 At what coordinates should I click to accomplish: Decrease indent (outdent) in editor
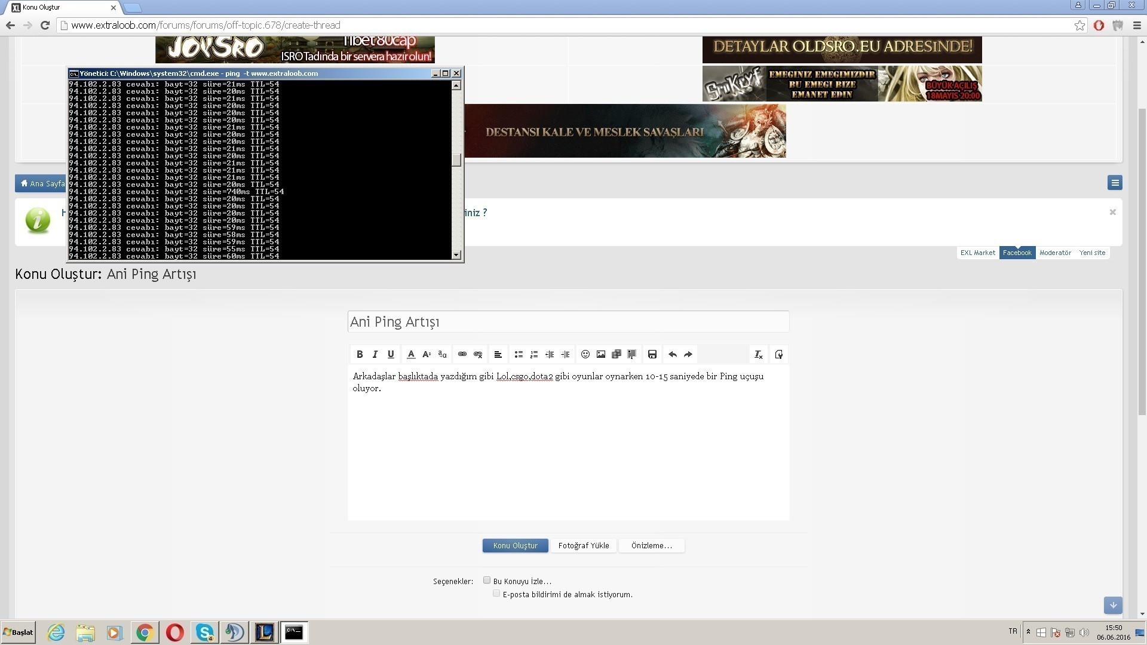550,354
